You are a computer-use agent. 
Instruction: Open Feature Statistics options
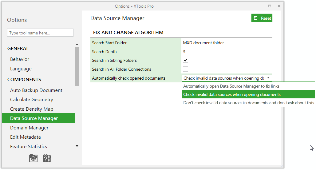coord(28,146)
